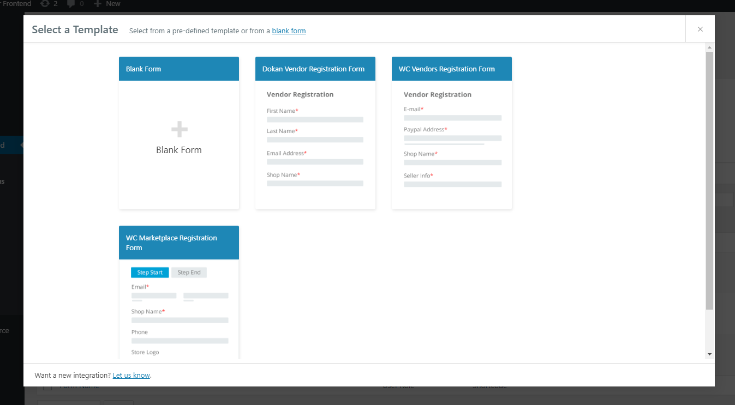The image size is (735, 405).
Task: Choose Dokan Vendor Registration Form template
Action: point(315,133)
